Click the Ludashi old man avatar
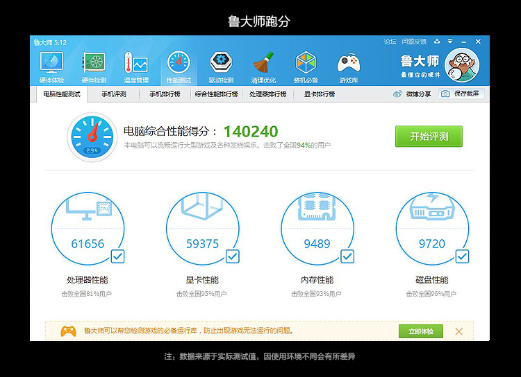 click(462, 66)
